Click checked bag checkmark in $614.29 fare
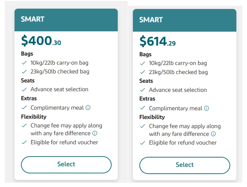This screenshot has width=247, height=187. 143,72
